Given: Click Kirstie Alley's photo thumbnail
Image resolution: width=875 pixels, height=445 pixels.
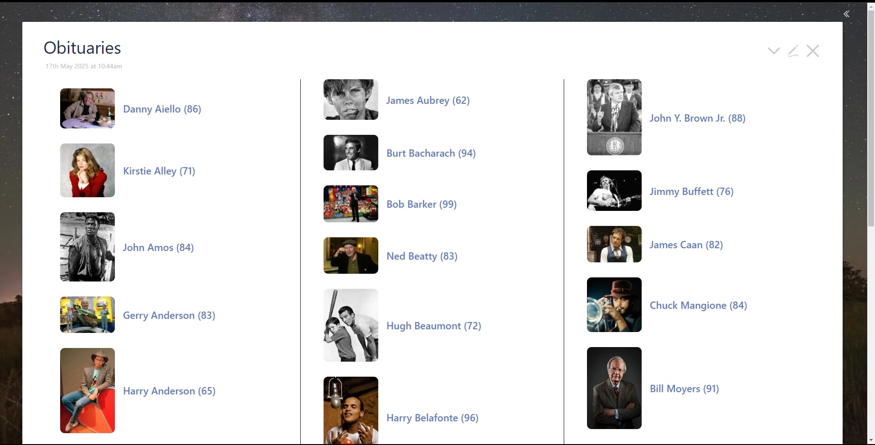Looking at the screenshot, I should [x=87, y=170].
